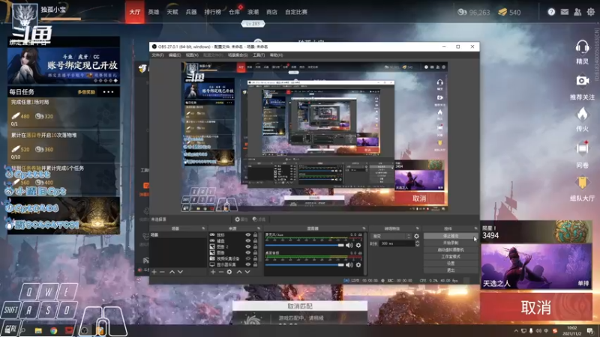Image resolution: width=600 pixels, height=337 pixels.
Task: Pop out the 场景 dock panel
Action: [x=203, y=228]
